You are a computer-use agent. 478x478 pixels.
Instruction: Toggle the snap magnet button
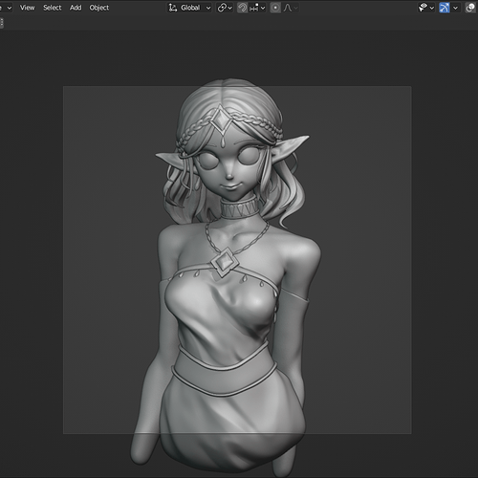242,8
